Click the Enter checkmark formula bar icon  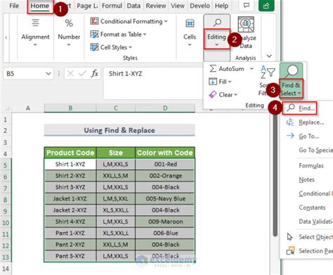(82, 74)
